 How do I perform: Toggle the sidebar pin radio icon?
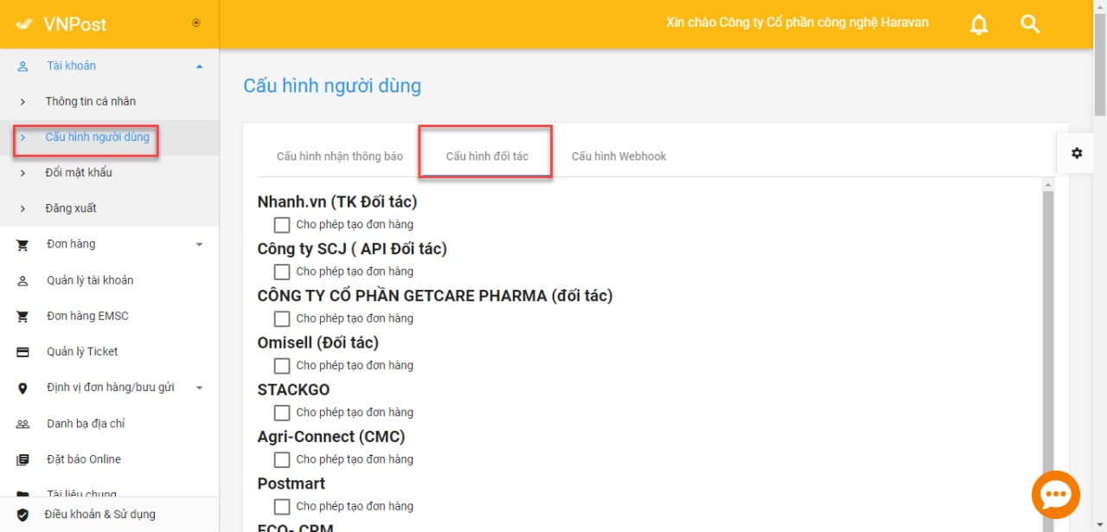click(196, 23)
